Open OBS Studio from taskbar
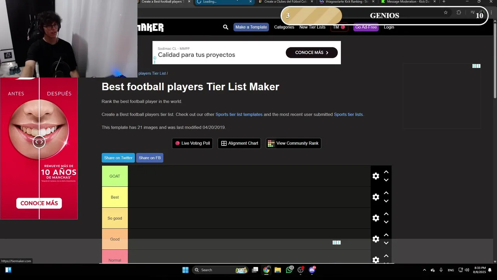Screen dimensions: 497x280 pyautogui.click(x=301, y=270)
